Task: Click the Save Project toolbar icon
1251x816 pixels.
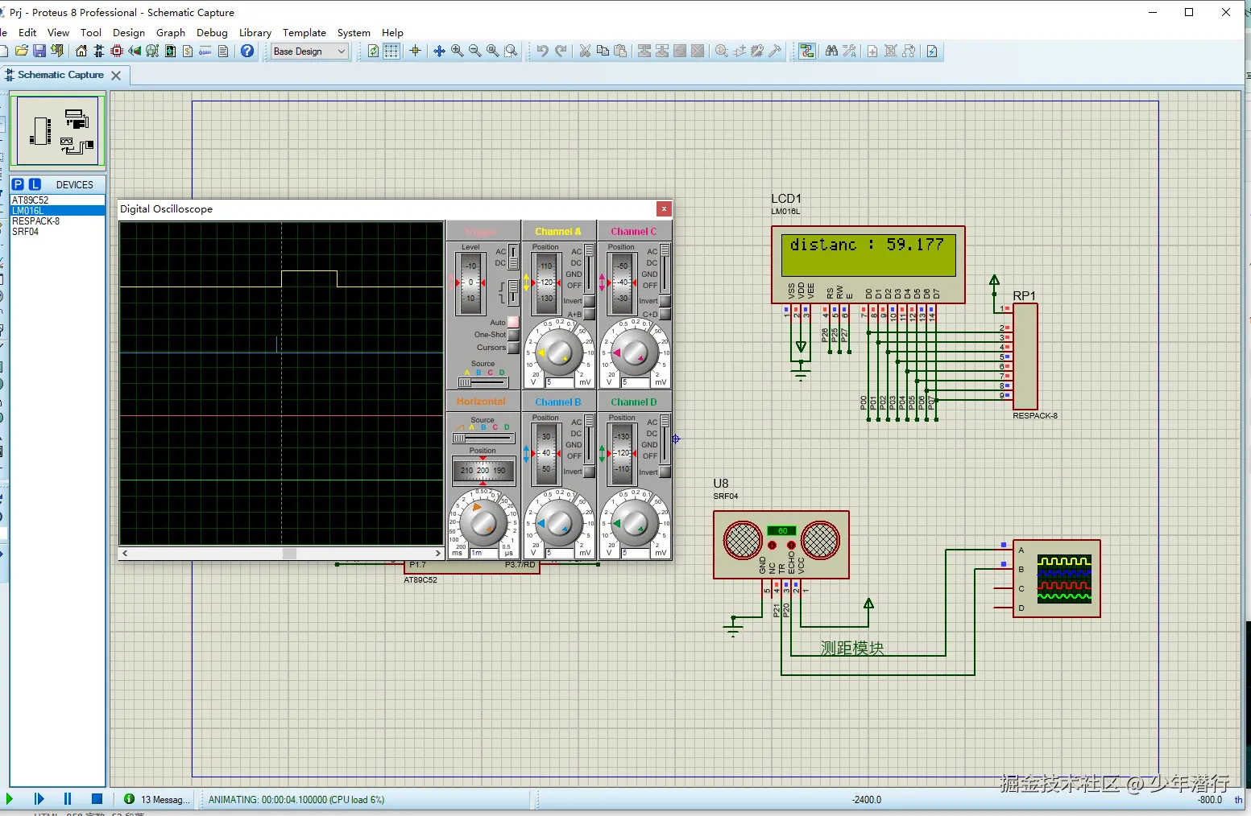Action: [x=39, y=52]
